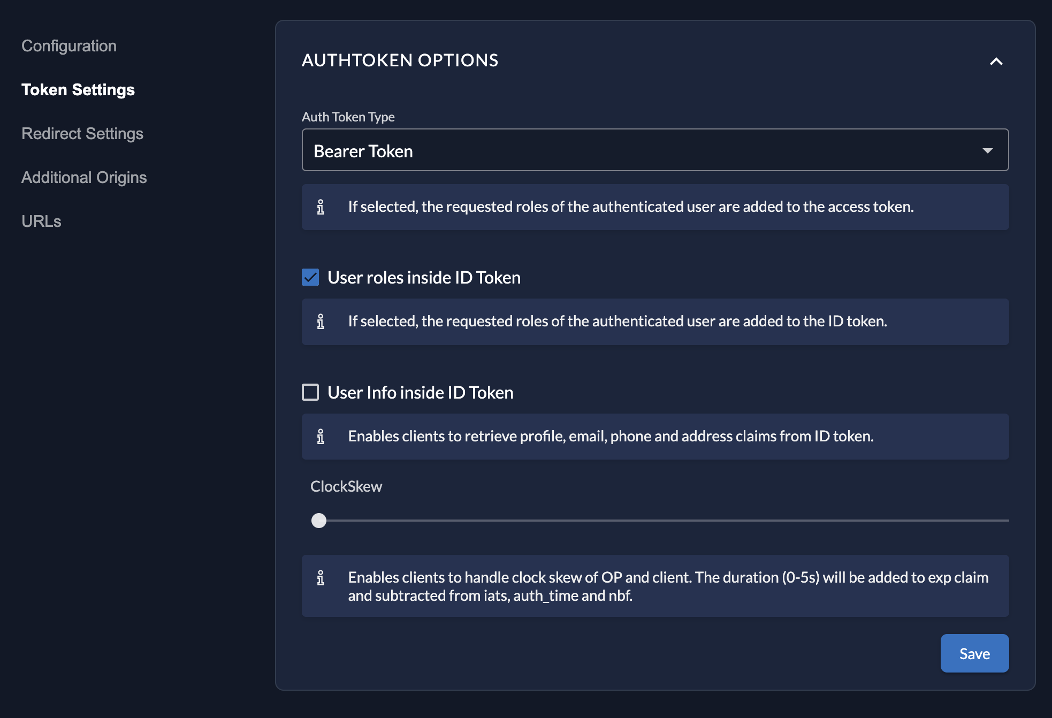Go to Redirect Settings
This screenshot has width=1052, height=718.
click(82, 134)
